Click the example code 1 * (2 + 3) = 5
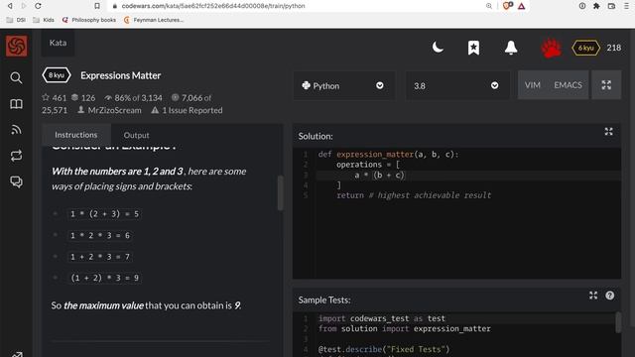Screen dimensions: 635x357 [104, 214]
